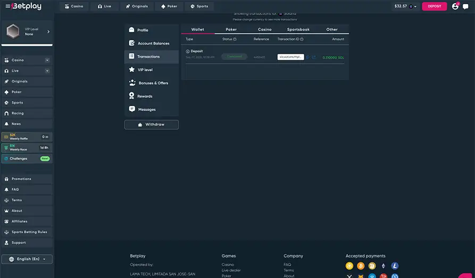The width and height of the screenshot is (475, 278).
Task: Open the Bitcoin payment icon in the footer
Action: 361,266
